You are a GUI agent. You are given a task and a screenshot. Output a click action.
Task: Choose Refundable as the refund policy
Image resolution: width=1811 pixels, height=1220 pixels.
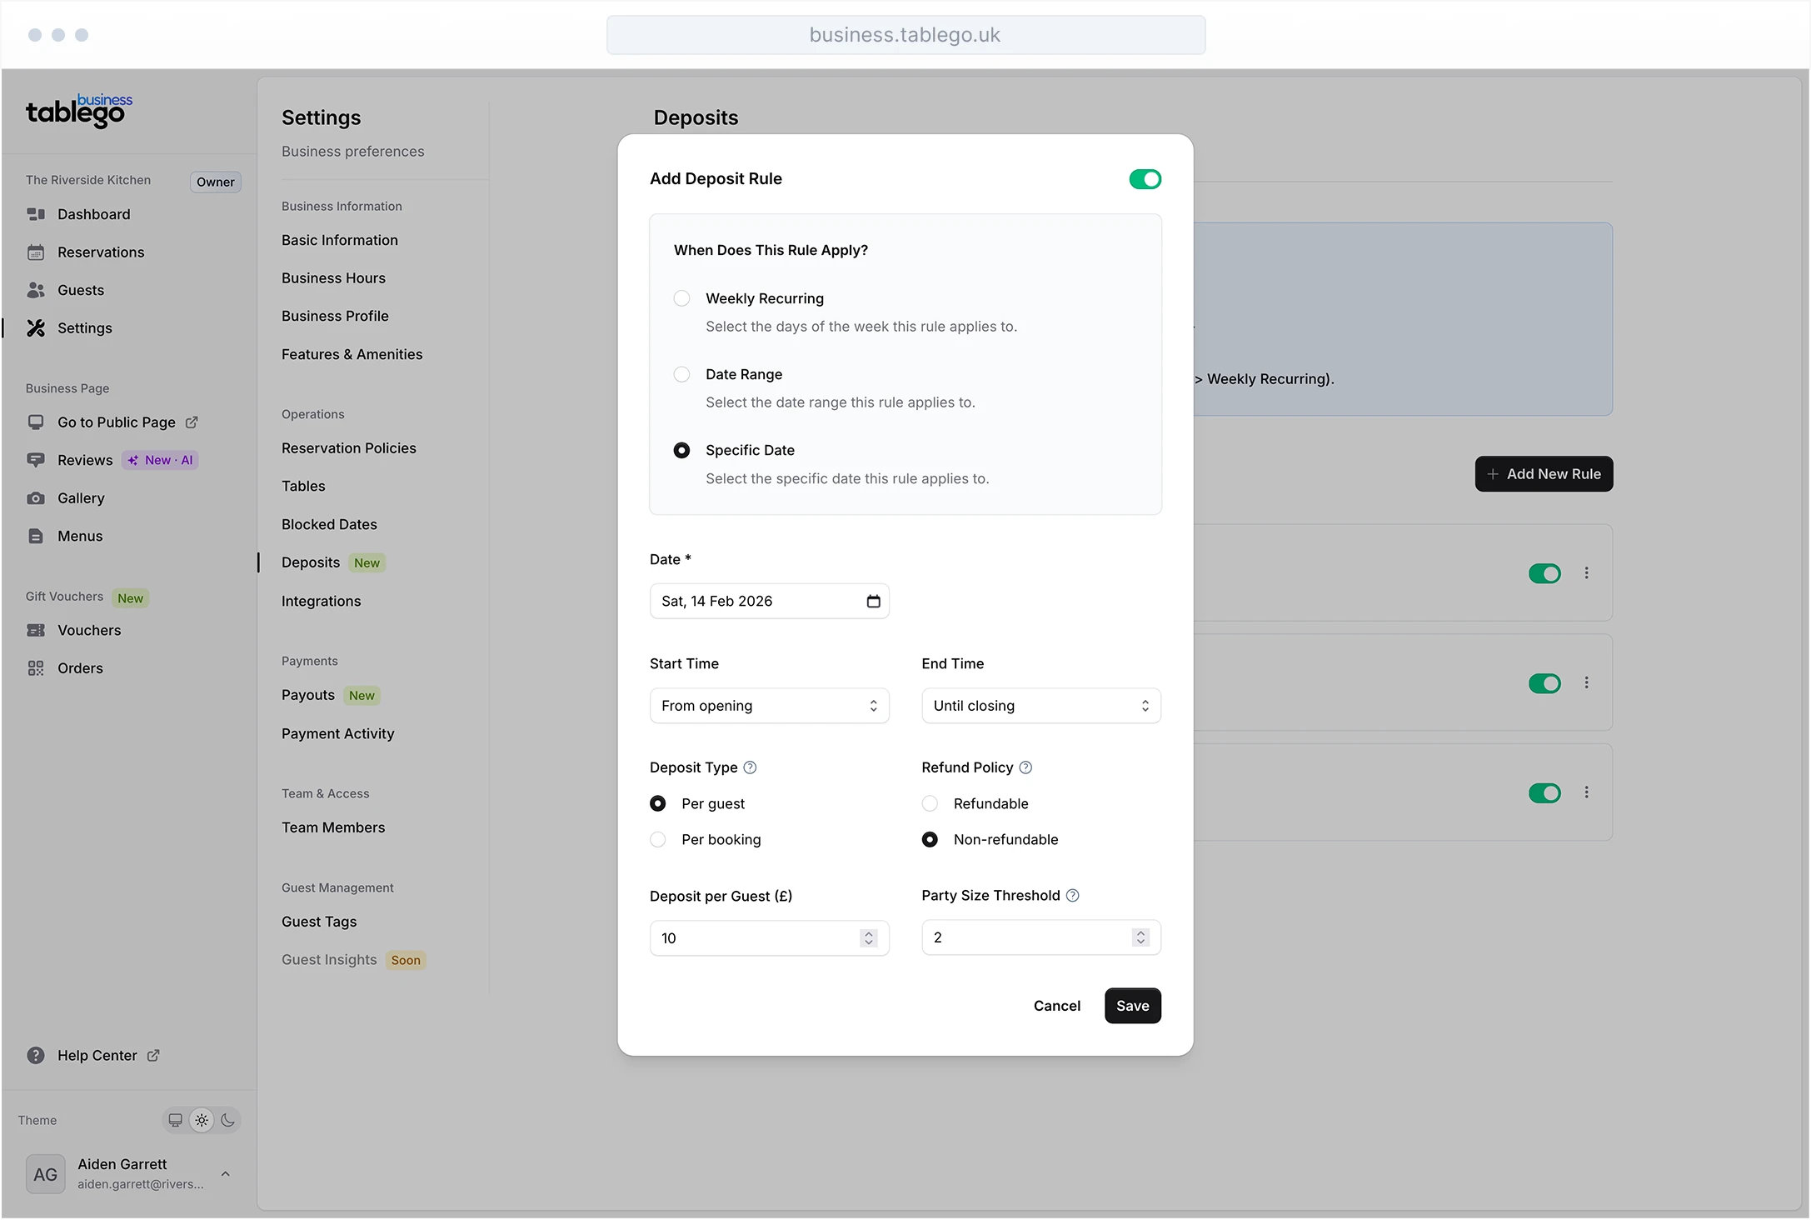(929, 803)
